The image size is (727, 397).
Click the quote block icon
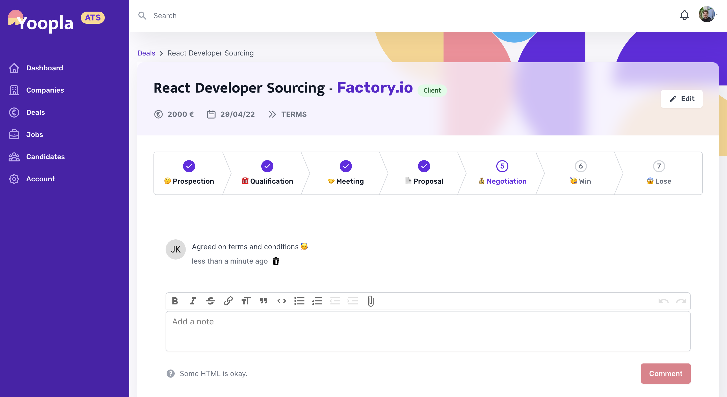point(264,301)
